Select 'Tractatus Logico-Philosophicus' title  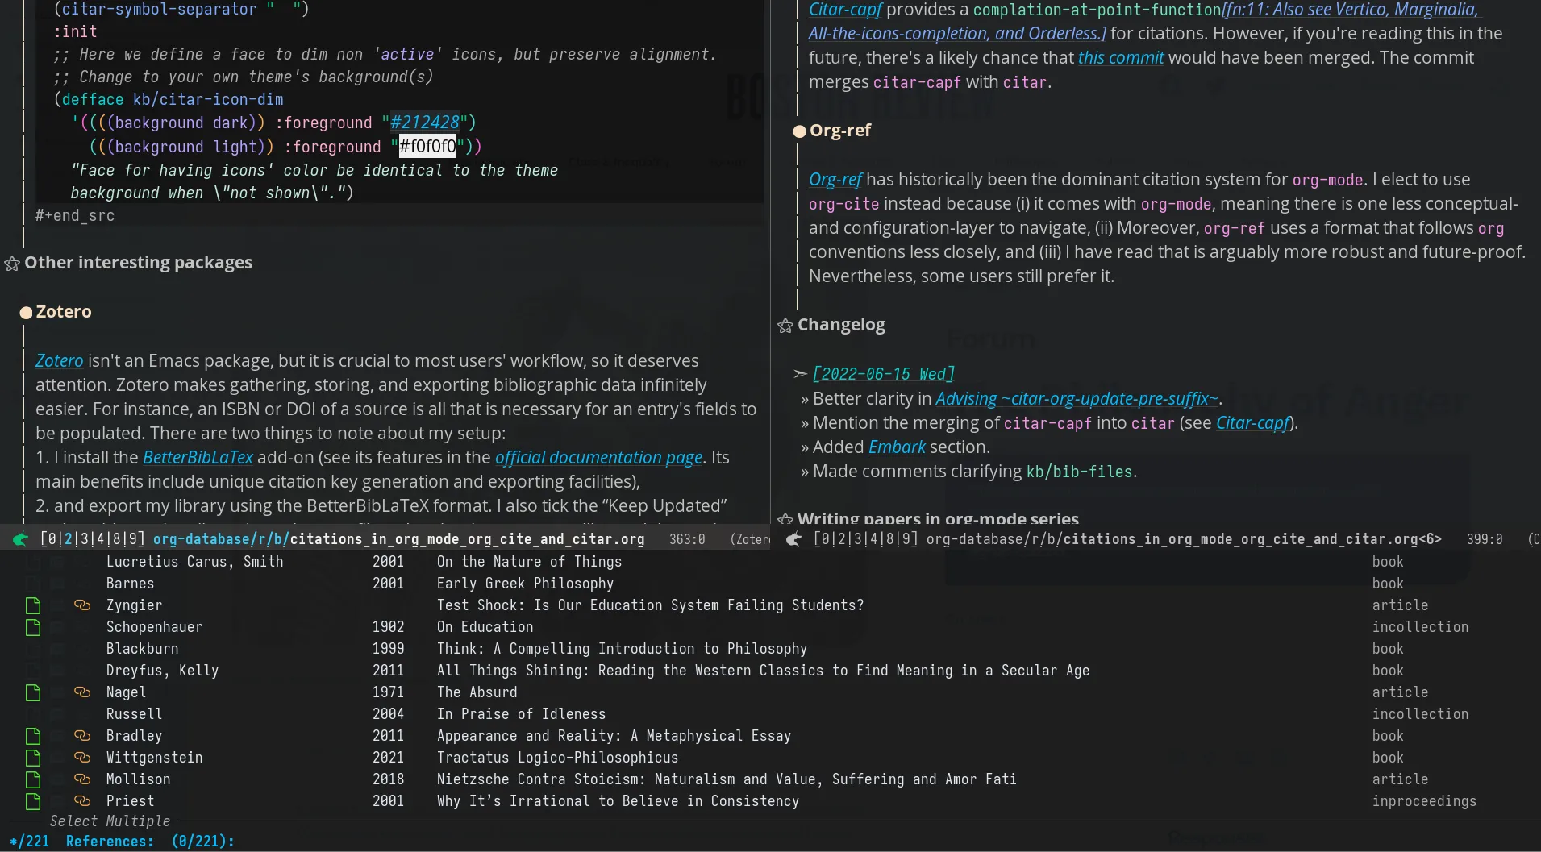557,758
